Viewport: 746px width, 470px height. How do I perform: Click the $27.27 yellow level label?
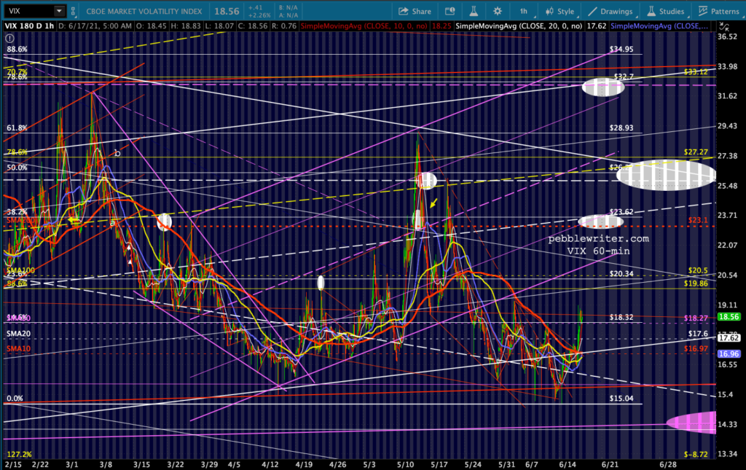[696, 152]
